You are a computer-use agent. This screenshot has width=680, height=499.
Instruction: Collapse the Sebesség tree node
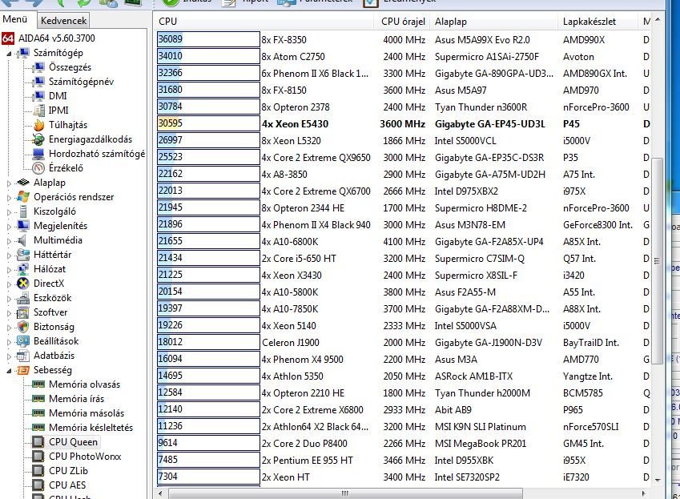click(x=9, y=371)
